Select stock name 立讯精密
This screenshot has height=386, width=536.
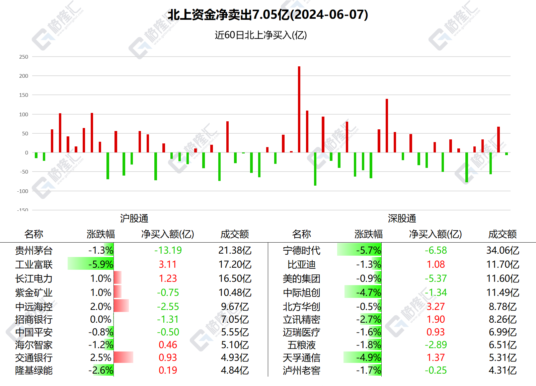tap(302, 319)
